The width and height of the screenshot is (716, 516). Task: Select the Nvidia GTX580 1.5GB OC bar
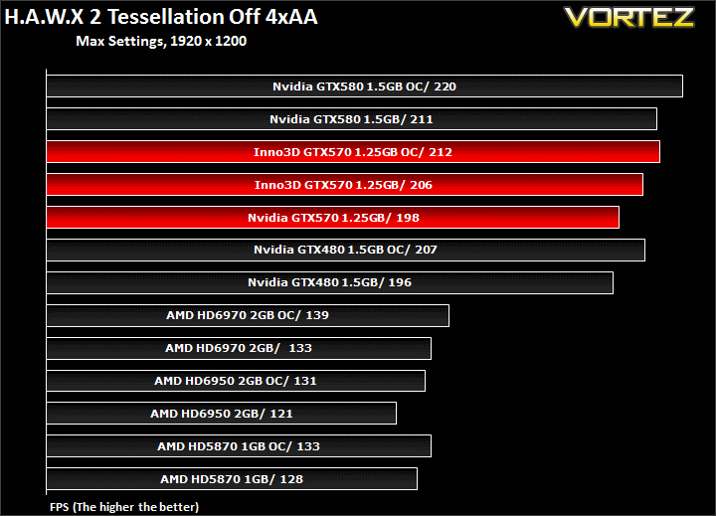(364, 86)
